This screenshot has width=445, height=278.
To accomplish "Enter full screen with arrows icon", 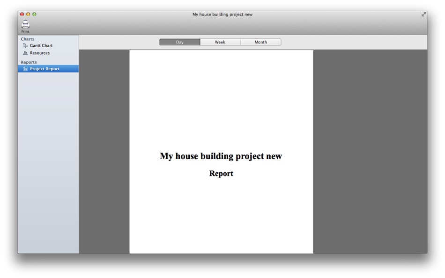I will (423, 14).
